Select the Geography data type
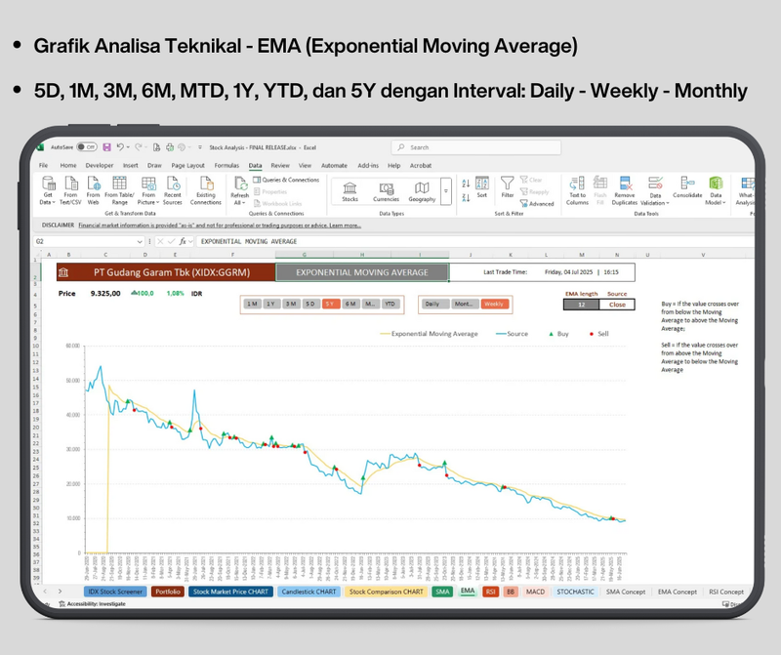Viewport: 781px width, 655px height. tap(422, 191)
